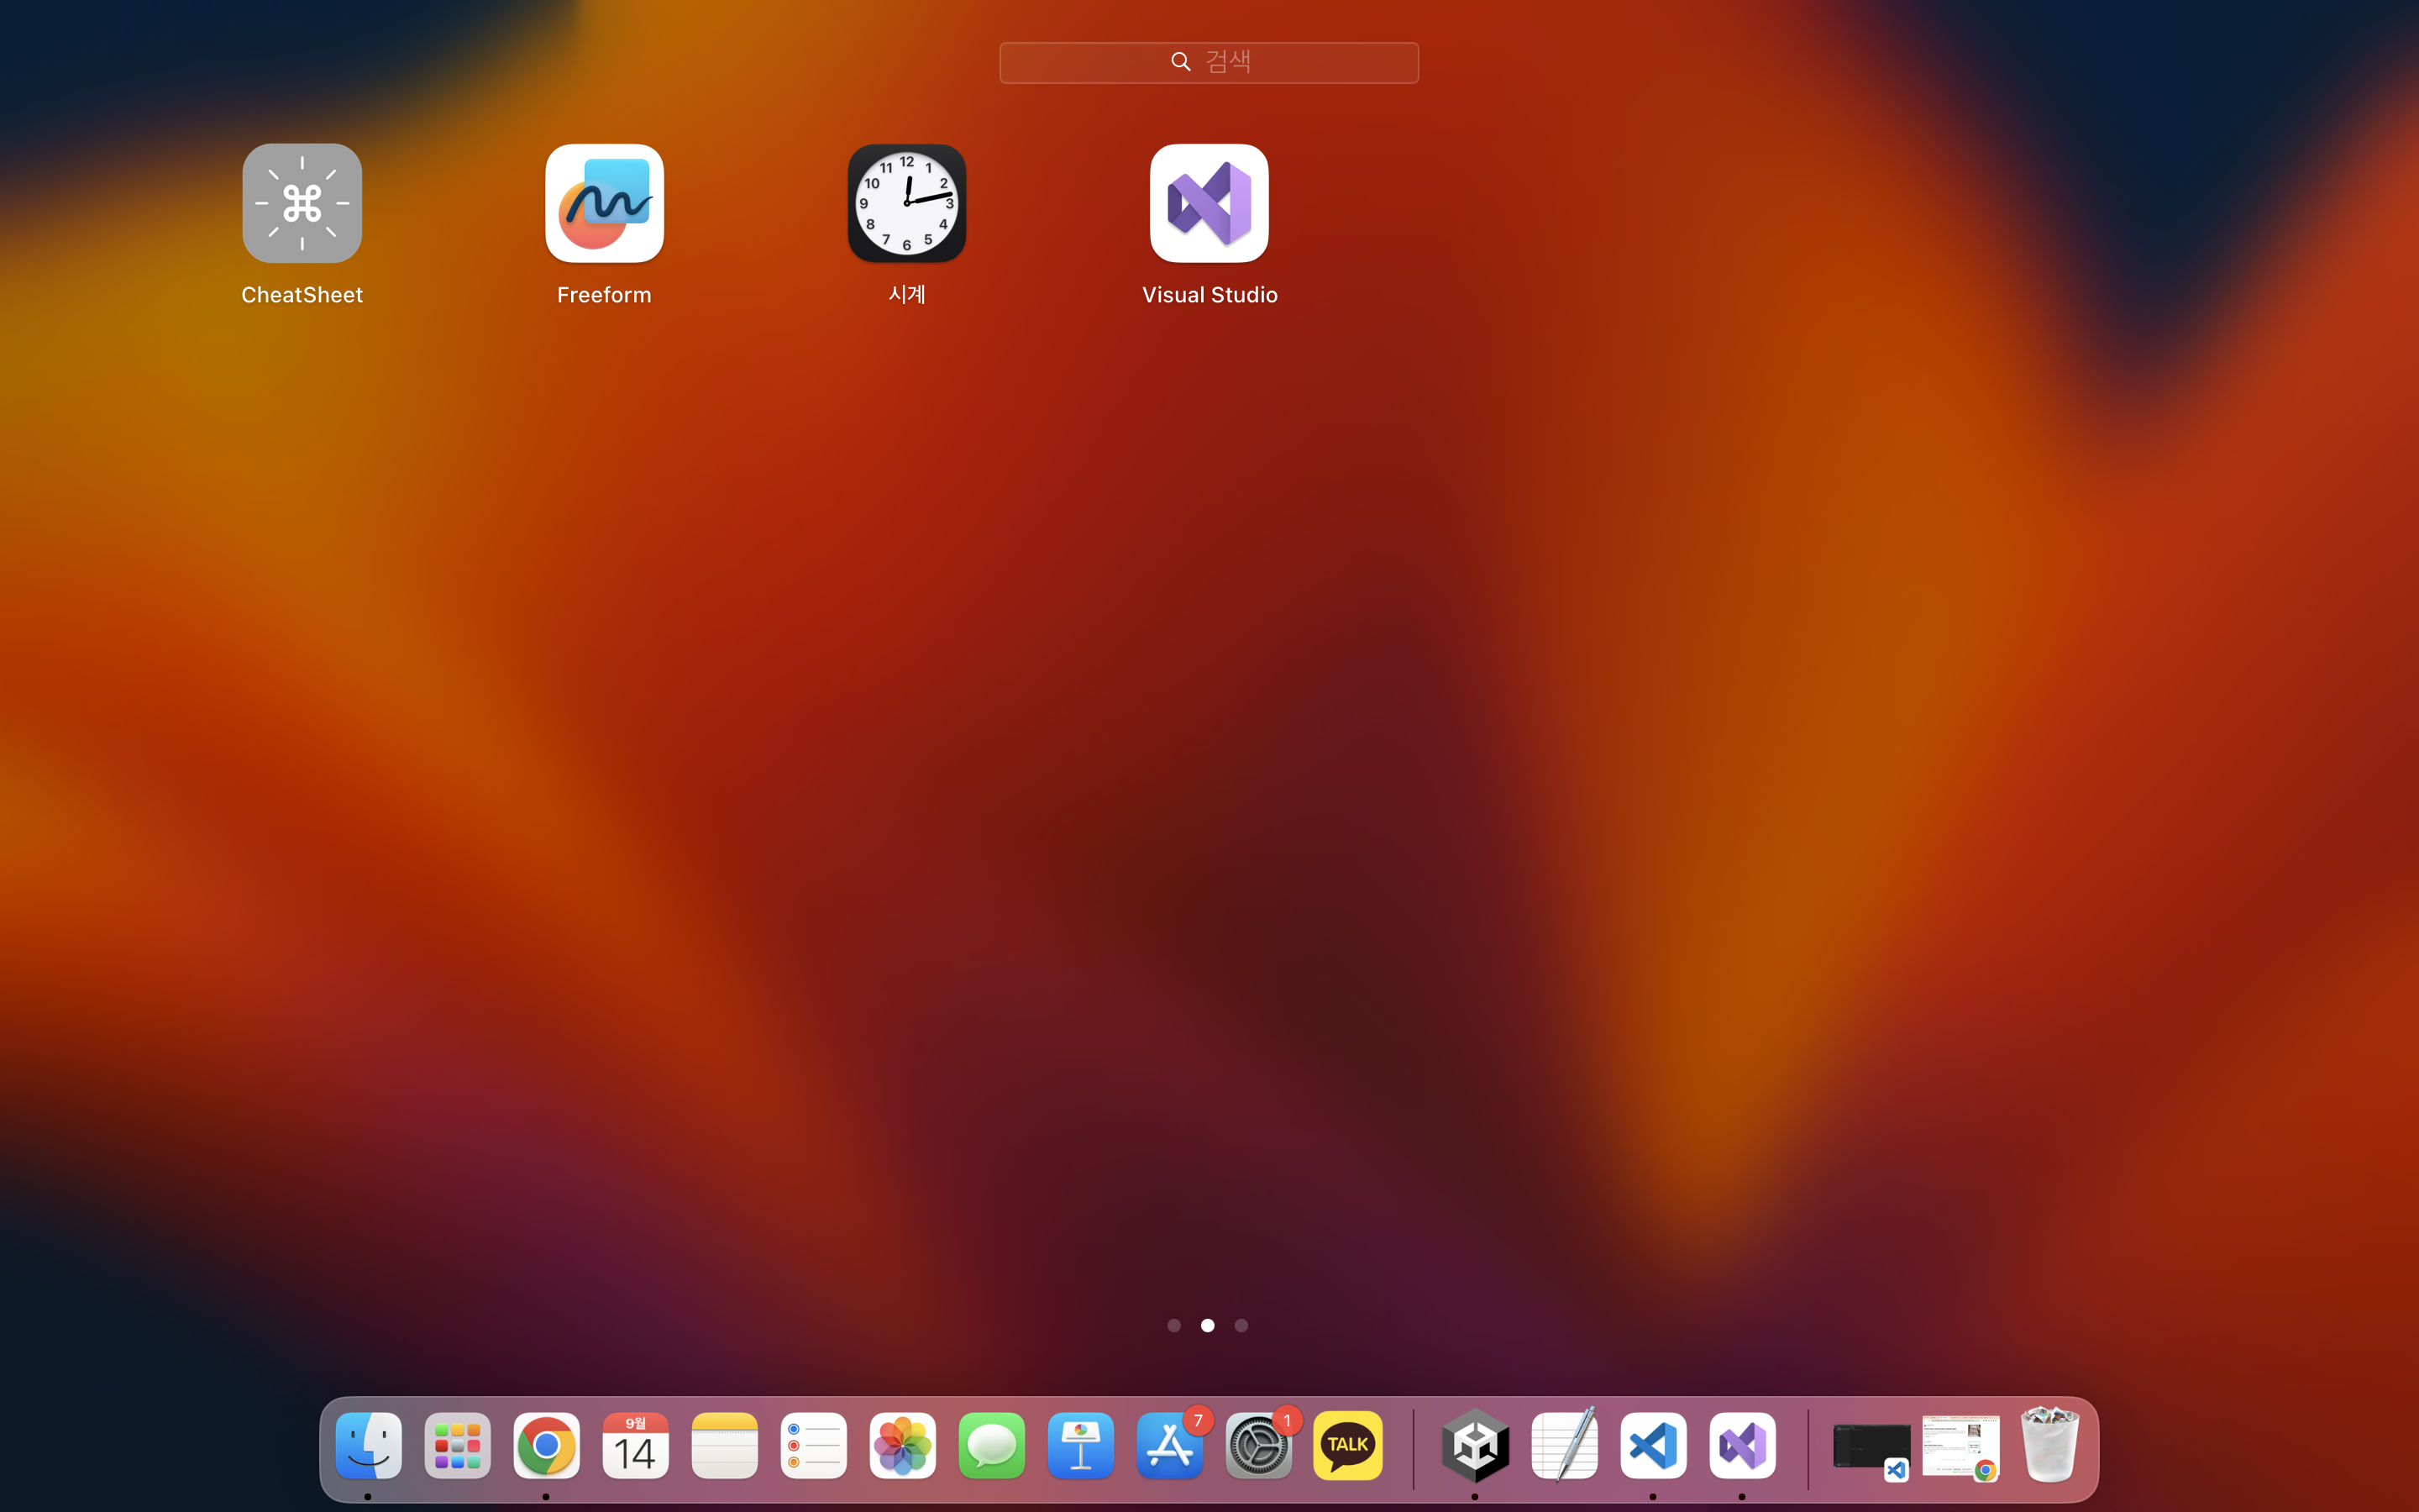The image size is (2419, 1512).
Task: Open Google Chrome from the Dock
Action: 547,1446
